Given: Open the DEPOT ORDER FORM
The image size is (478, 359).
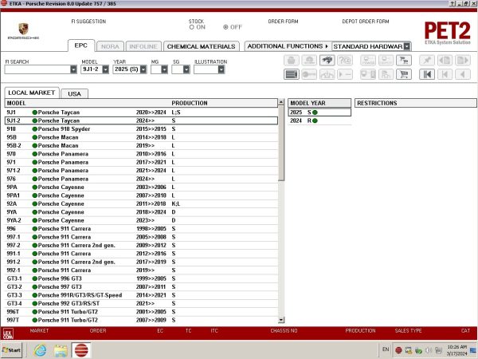Looking at the screenshot, I should [366, 22].
